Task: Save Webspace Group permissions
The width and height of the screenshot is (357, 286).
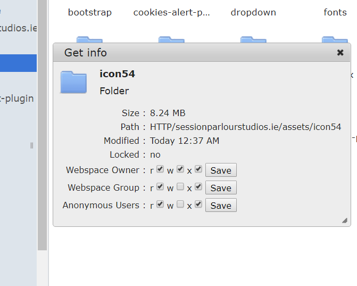Action: [x=221, y=188]
